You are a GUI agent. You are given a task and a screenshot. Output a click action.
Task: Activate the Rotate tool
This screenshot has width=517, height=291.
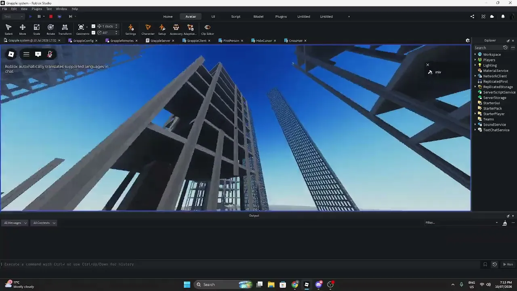50,30
